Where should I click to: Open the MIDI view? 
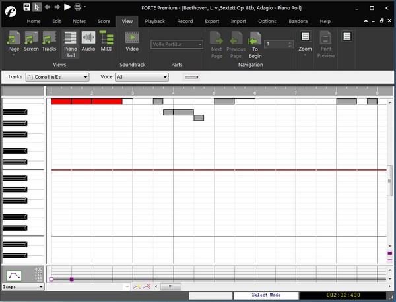(x=106, y=44)
